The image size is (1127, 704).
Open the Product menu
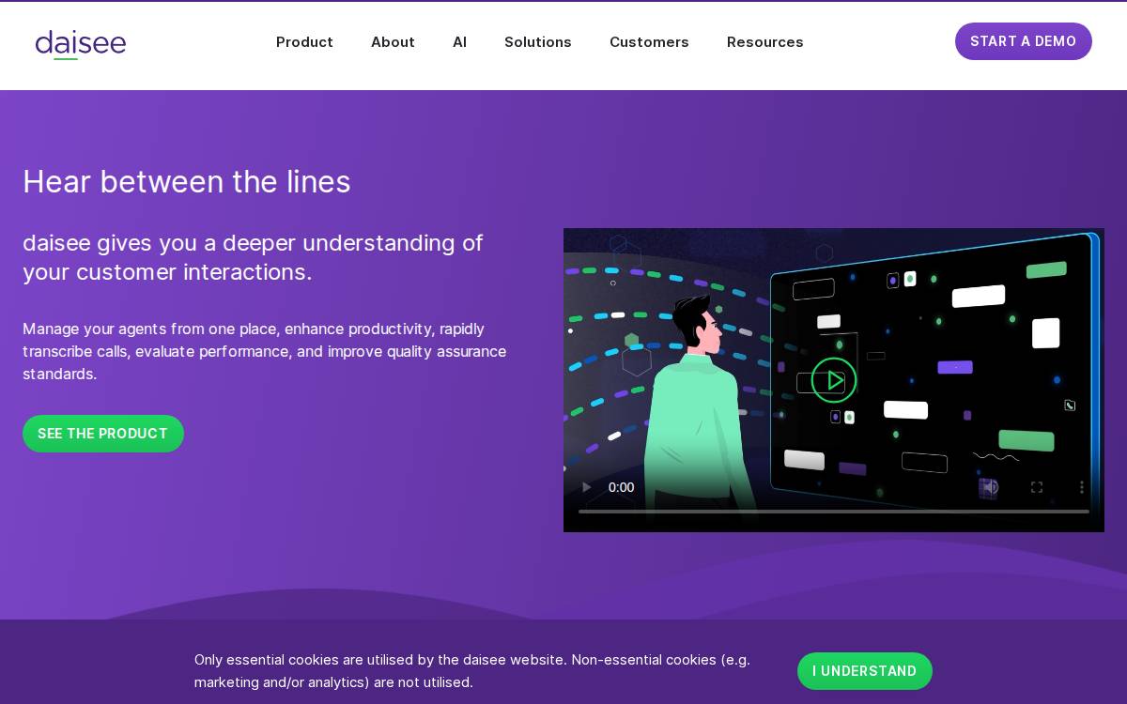(304, 42)
